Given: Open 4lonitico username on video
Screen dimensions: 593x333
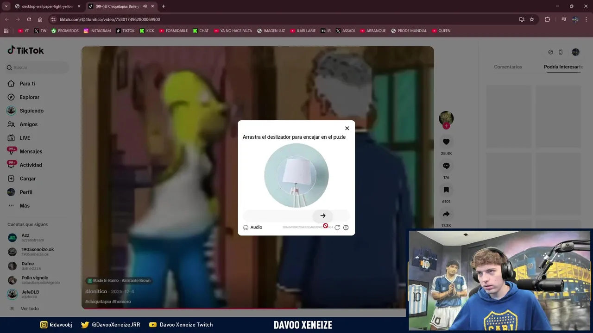Looking at the screenshot, I should pos(96,292).
